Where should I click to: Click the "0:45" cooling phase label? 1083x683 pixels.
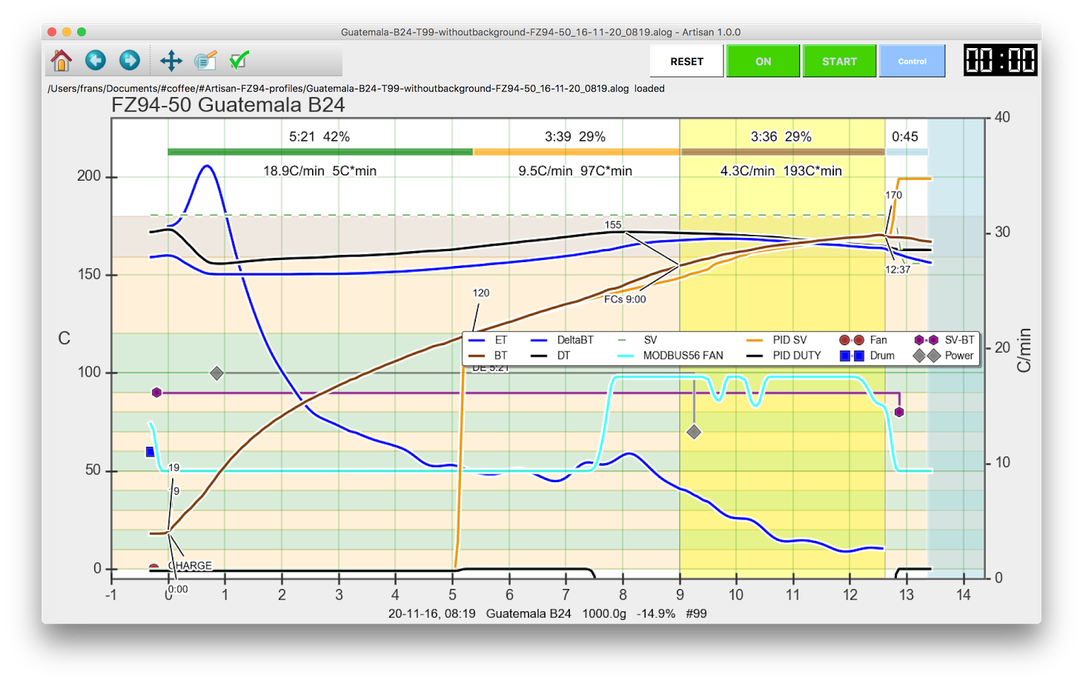(905, 137)
